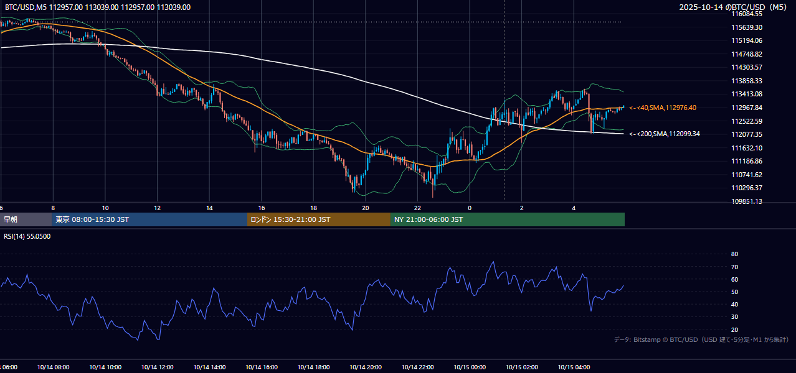
Task: Click the bottom date label 10/15 00:00
Action: pos(470,367)
